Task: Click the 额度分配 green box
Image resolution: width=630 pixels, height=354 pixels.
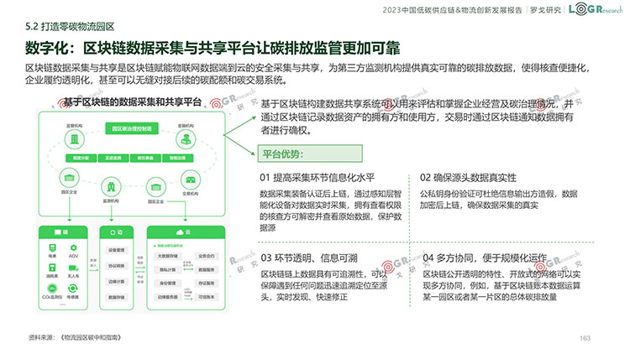Action: 81,158
